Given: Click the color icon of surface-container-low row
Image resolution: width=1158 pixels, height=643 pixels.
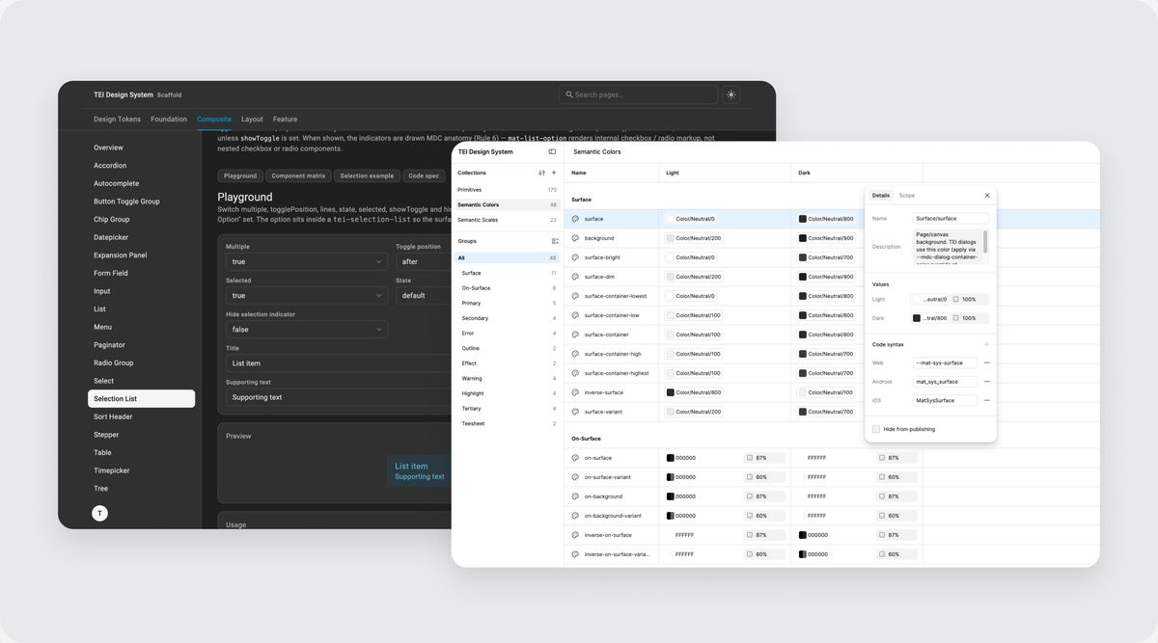Looking at the screenshot, I should click(x=575, y=315).
